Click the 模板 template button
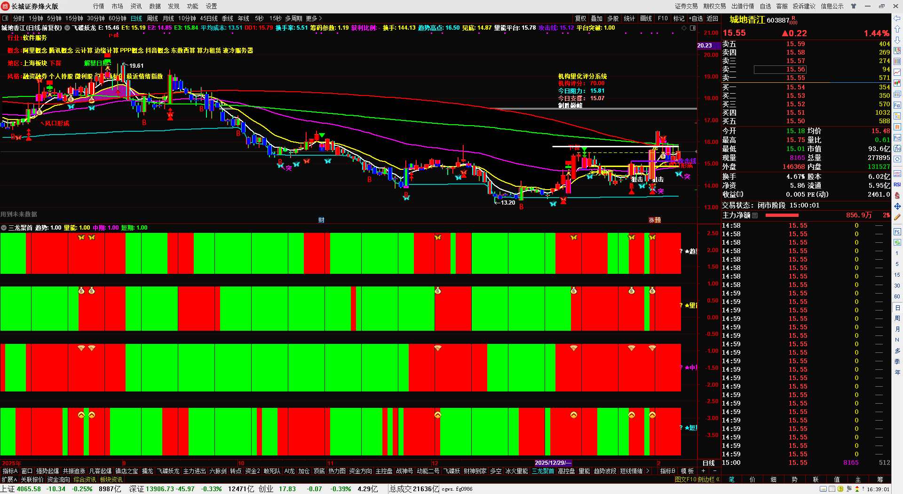This screenshot has height=494, width=903. tap(688, 471)
